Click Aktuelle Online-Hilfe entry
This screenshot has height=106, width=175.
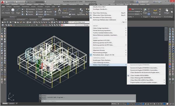click(x=108, y=7)
